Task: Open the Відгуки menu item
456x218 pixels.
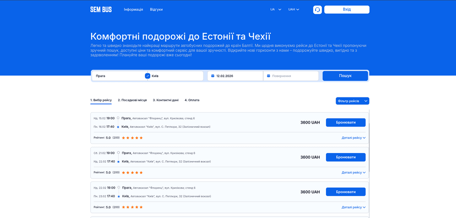Action: click(156, 9)
